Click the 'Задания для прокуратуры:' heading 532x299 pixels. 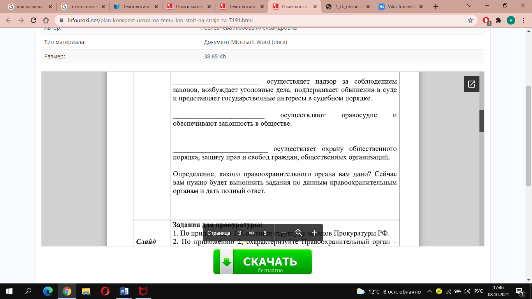click(x=218, y=225)
